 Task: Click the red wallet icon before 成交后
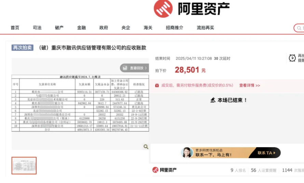point(157,85)
